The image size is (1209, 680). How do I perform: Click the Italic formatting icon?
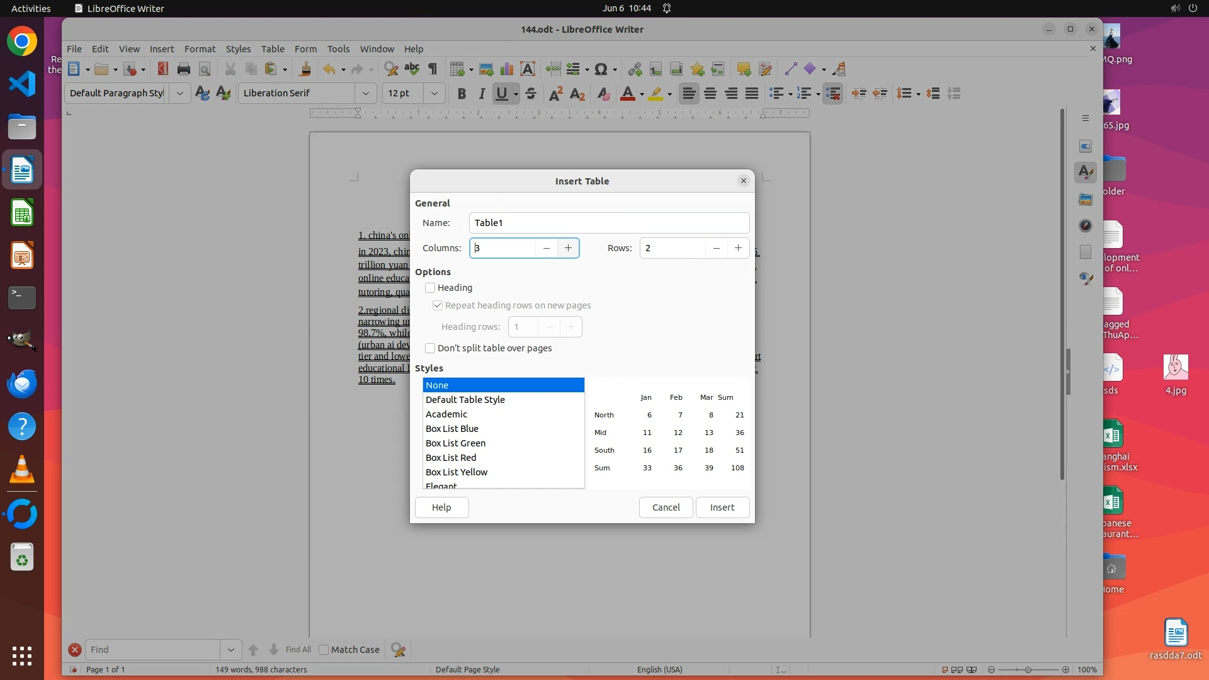click(482, 94)
